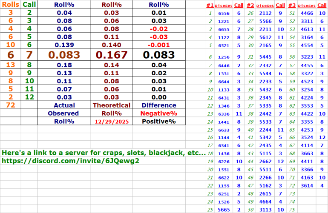This screenshot has height=213, width=328.
Task: Select the Difference label cell
Action: (x=158, y=105)
